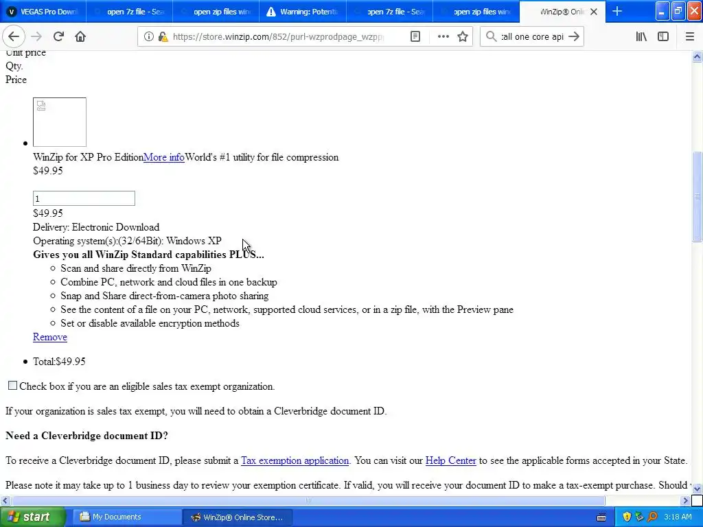Open the Firefox hamburger menu
The height and width of the screenshot is (527, 703).
click(x=689, y=37)
